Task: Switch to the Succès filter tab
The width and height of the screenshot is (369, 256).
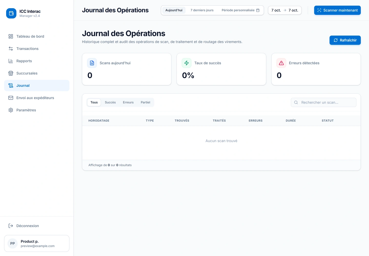Action: pyautogui.click(x=110, y=102)
